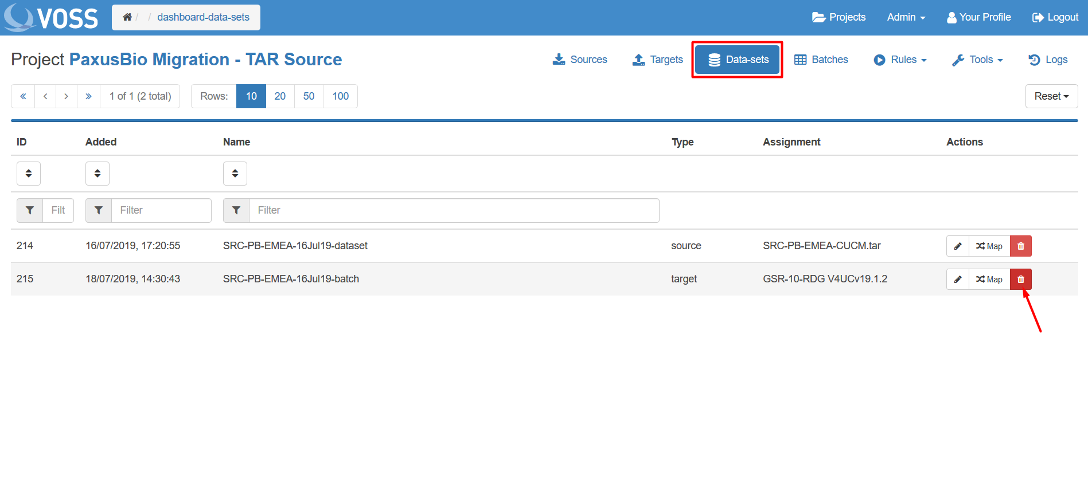Screen dimensions: 1088x496
Task: Click the filter funnel icon for Name
Action: click(236, 210)
